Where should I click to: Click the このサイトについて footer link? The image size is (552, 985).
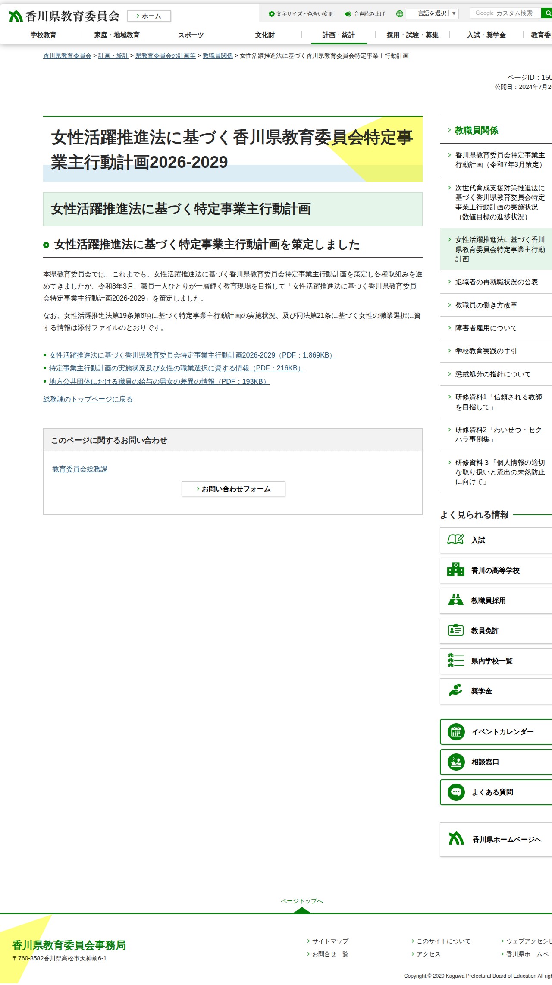[x=443, y=941]
